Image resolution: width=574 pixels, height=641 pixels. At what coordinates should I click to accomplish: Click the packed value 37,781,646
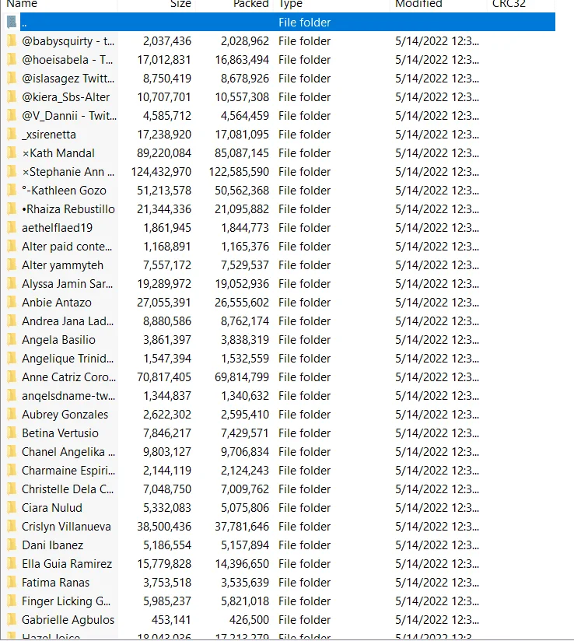242,527
